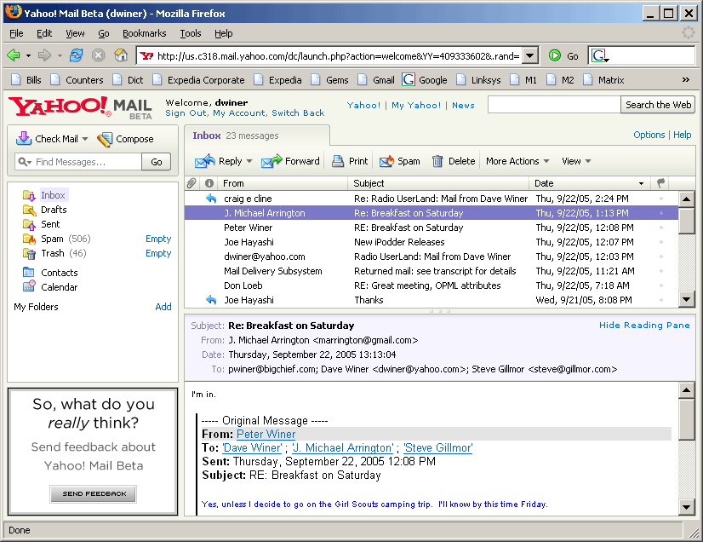Open the View dropdown menu
The width and height of the screenshot is (703, 542).
[x=576, y=161]
